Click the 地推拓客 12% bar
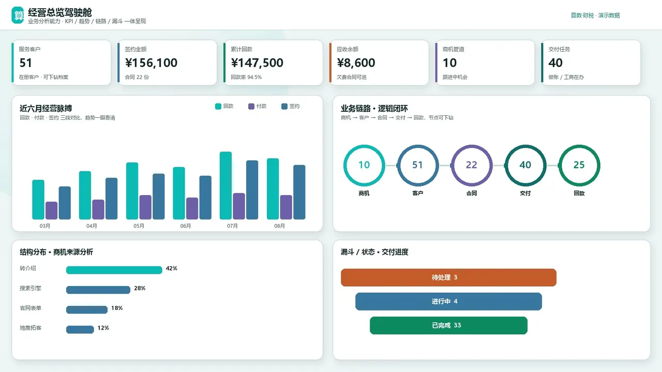 pyautogui.click(x=80, y=329)
